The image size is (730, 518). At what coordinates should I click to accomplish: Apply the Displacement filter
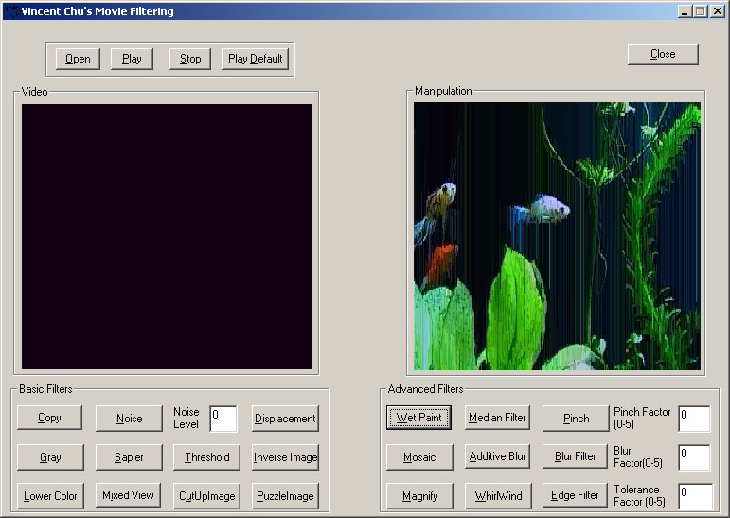pyautogui.click(x=285, y=419)
